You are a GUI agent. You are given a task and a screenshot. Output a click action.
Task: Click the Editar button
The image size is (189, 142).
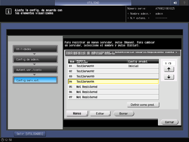[x=100, y=113]
